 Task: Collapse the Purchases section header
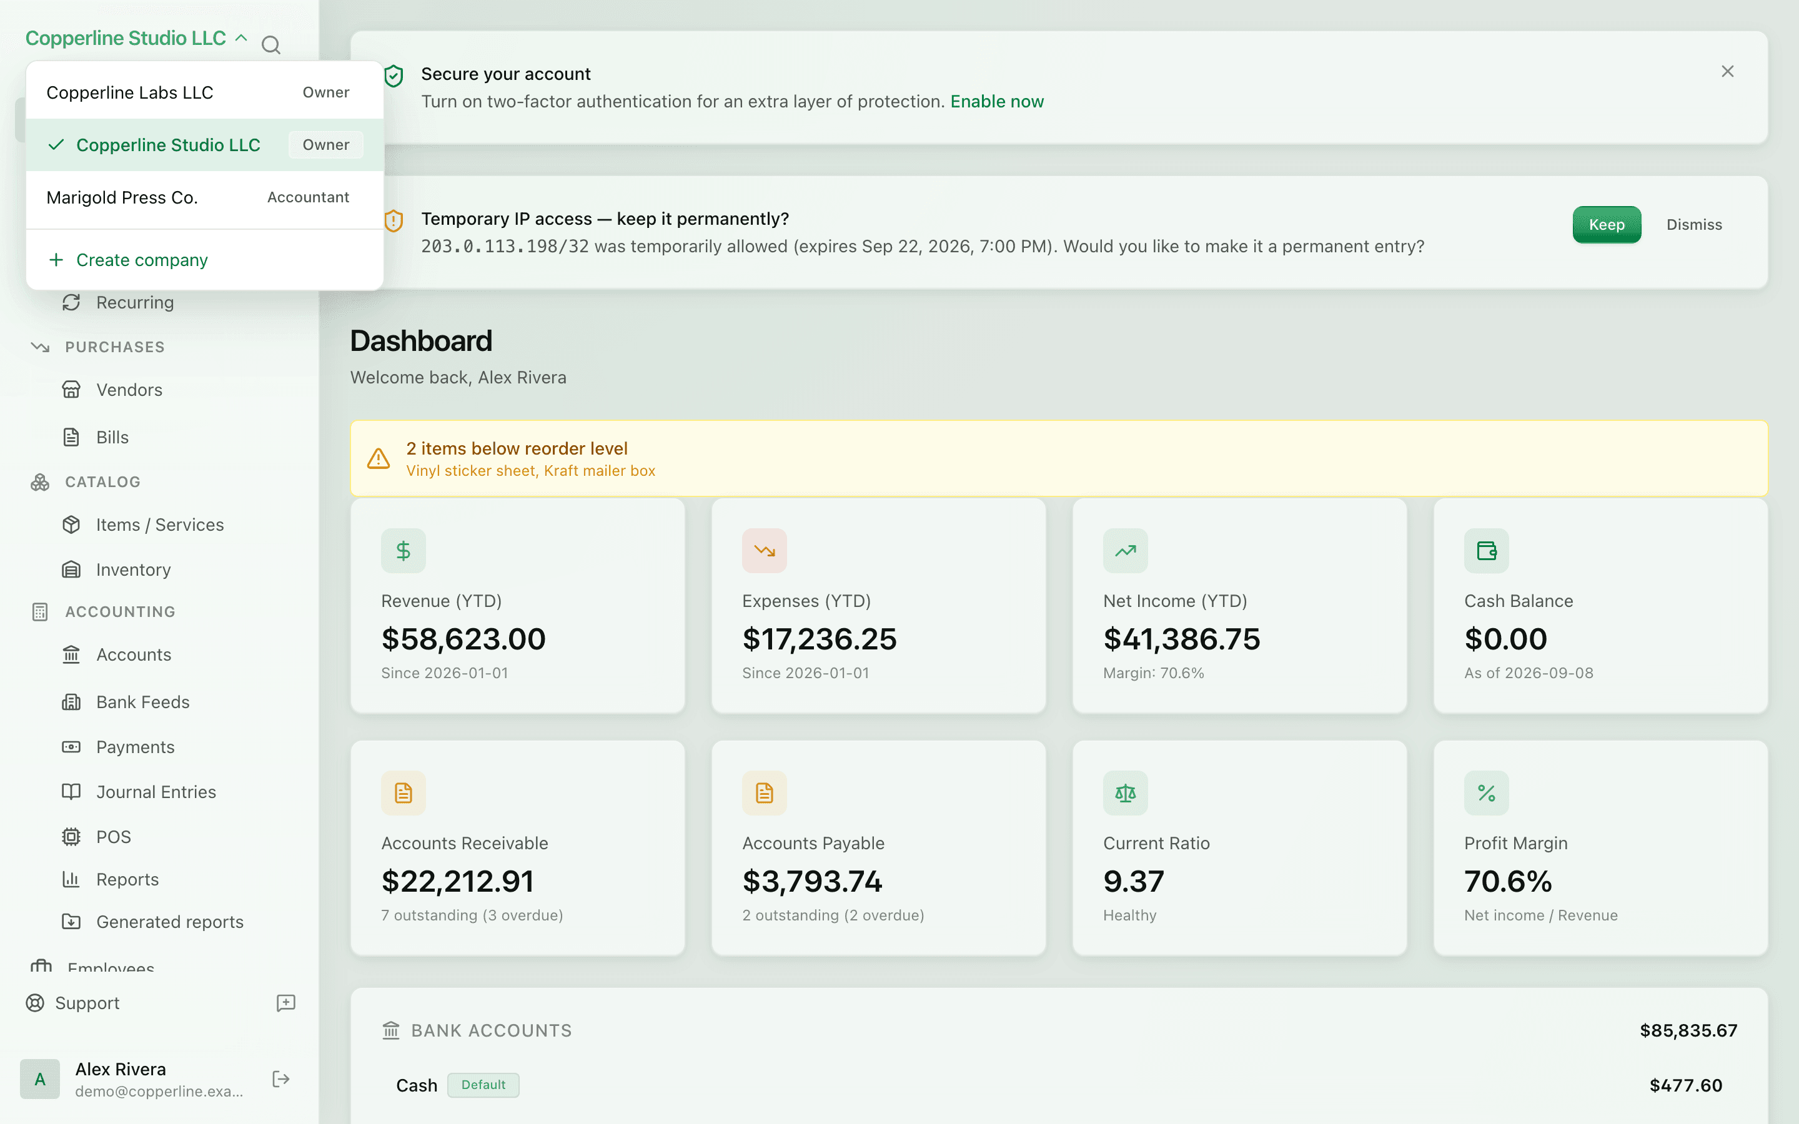pos(114,347)
